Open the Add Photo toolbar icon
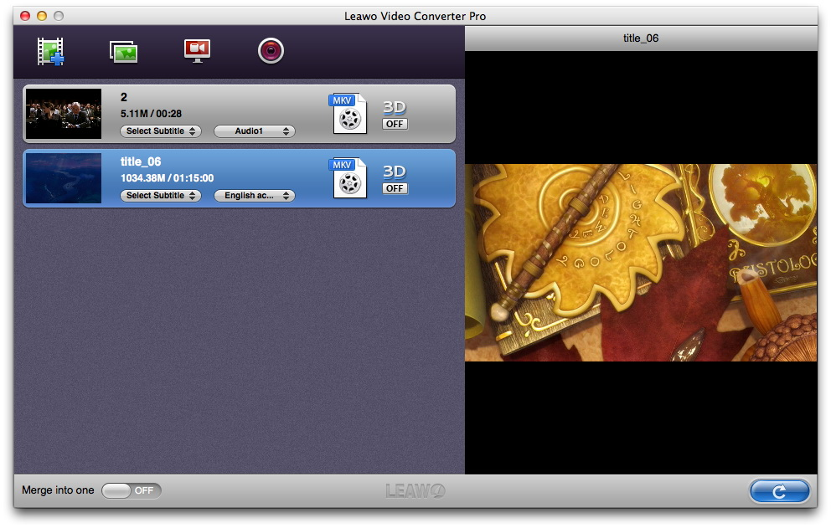831x528 pixels. click(x=123, y=50)
